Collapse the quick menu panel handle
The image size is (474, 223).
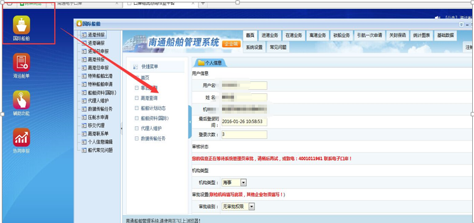190,122
